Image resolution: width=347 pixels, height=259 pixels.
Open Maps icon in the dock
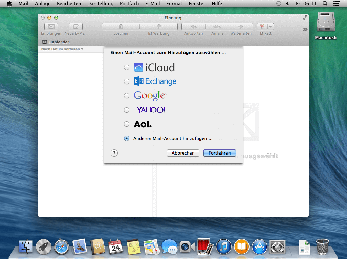point(151,246)
